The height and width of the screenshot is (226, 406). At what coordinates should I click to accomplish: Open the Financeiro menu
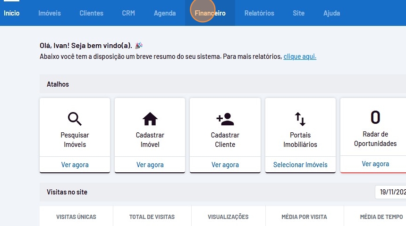coord(210,13)
